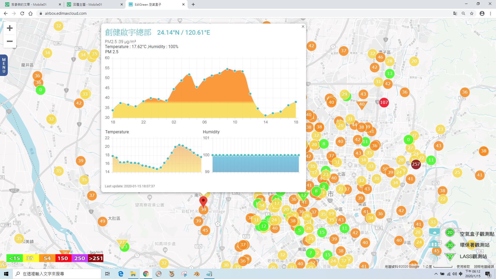Open 使用條款 terms link

pos(463,266)
